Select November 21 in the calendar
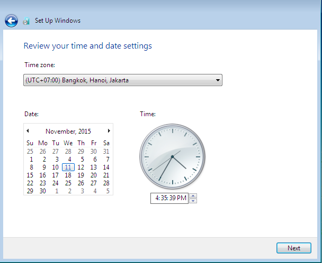 click(106, 175)
